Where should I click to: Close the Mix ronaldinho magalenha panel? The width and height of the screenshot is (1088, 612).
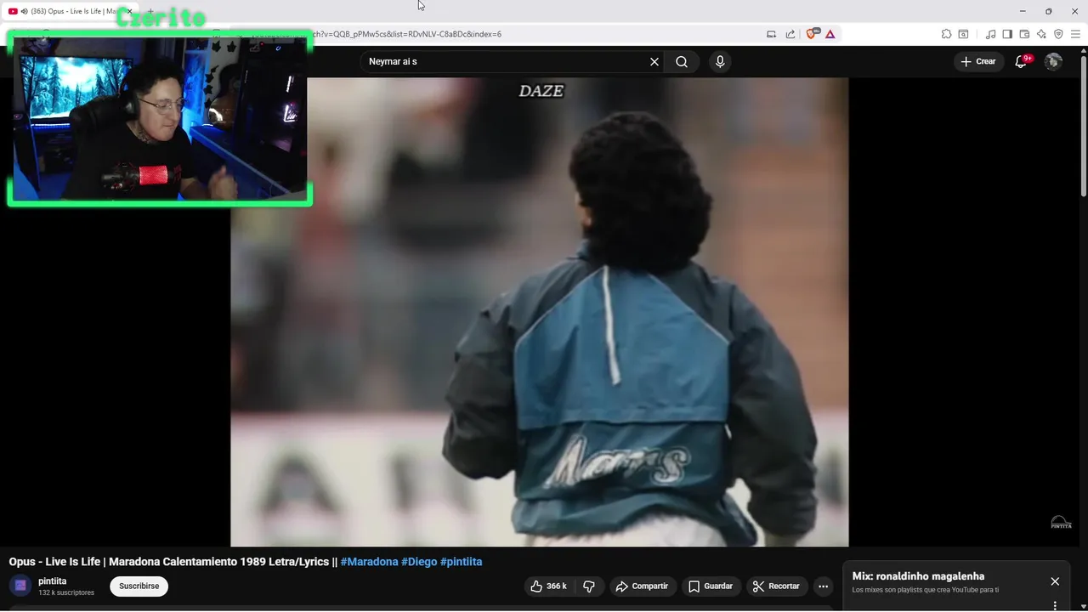(x=1055, y=581)
